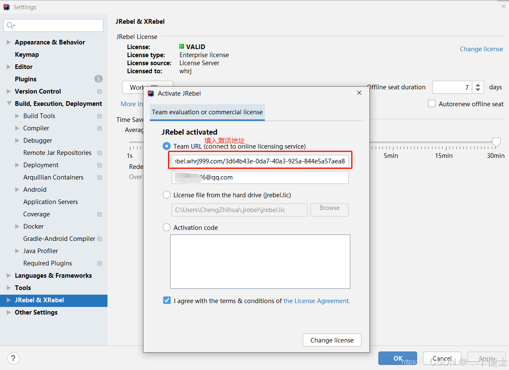
Task: Open the Team evaluation or commercial license tab
Action: point(207,112)
